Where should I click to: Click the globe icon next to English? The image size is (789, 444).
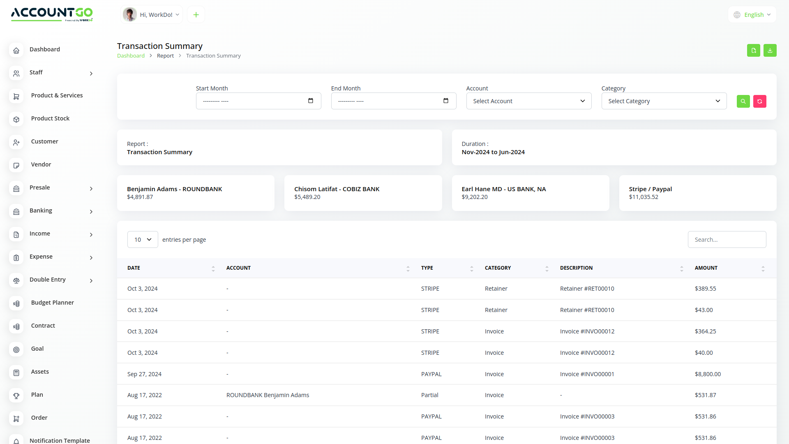pos(737,14)
